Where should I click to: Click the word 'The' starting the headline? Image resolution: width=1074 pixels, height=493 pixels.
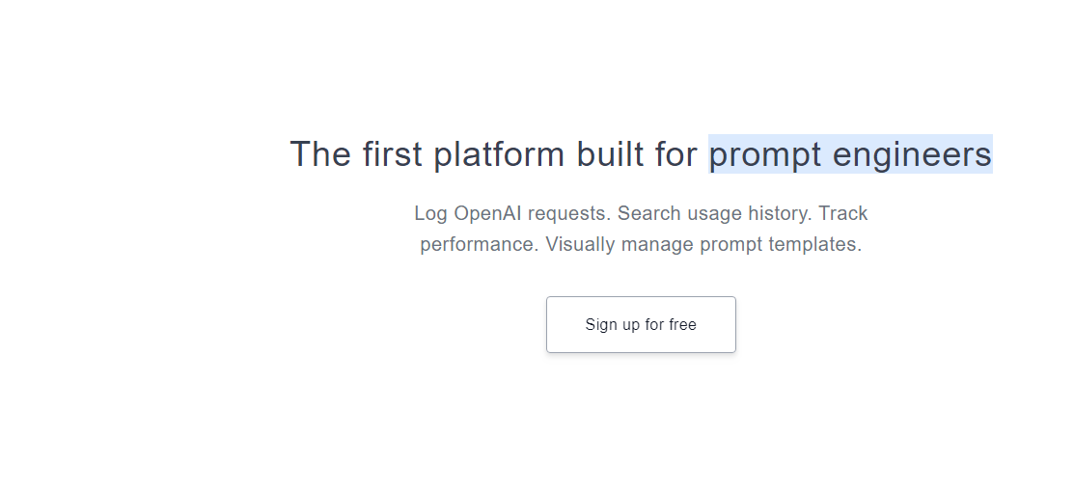[x=320, y=153]
